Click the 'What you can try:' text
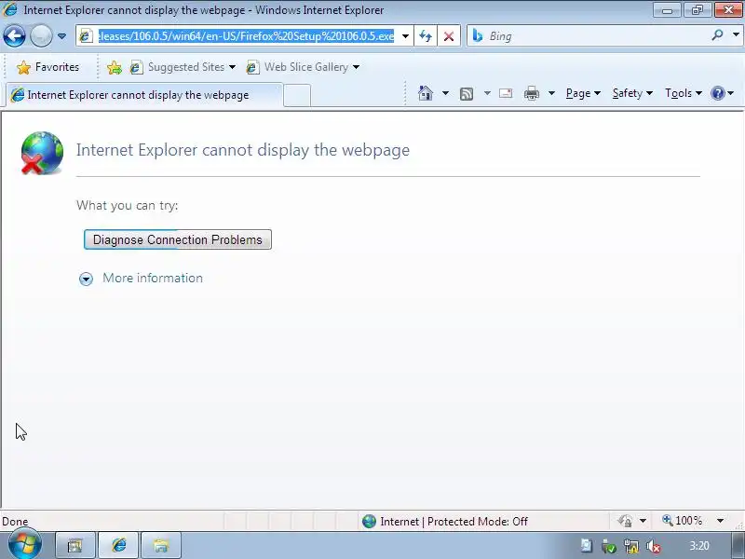This screenshot has height=559, width=745. pos(128,205)
